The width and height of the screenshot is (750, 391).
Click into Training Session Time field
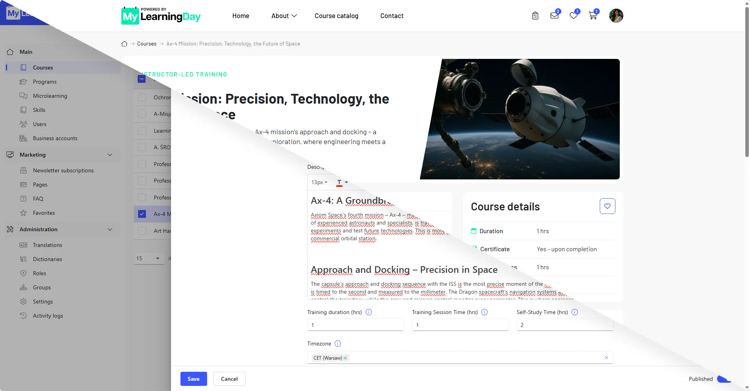[460, 325]
